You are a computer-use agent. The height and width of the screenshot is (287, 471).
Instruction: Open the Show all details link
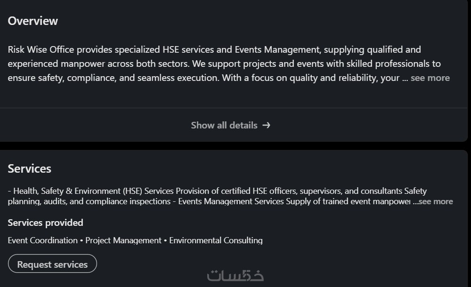pyautogui.click(x=224, y=125)
